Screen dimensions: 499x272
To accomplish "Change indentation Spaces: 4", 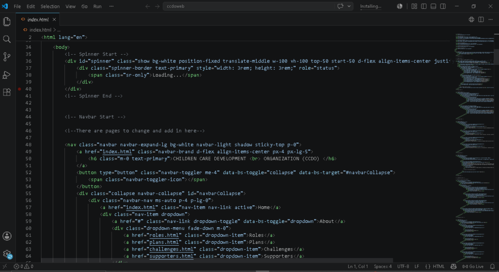I will tap(383, 267).
